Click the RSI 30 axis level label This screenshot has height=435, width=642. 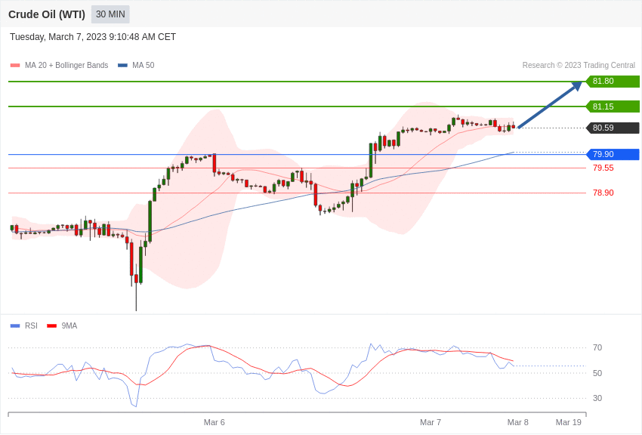point(597,398)
